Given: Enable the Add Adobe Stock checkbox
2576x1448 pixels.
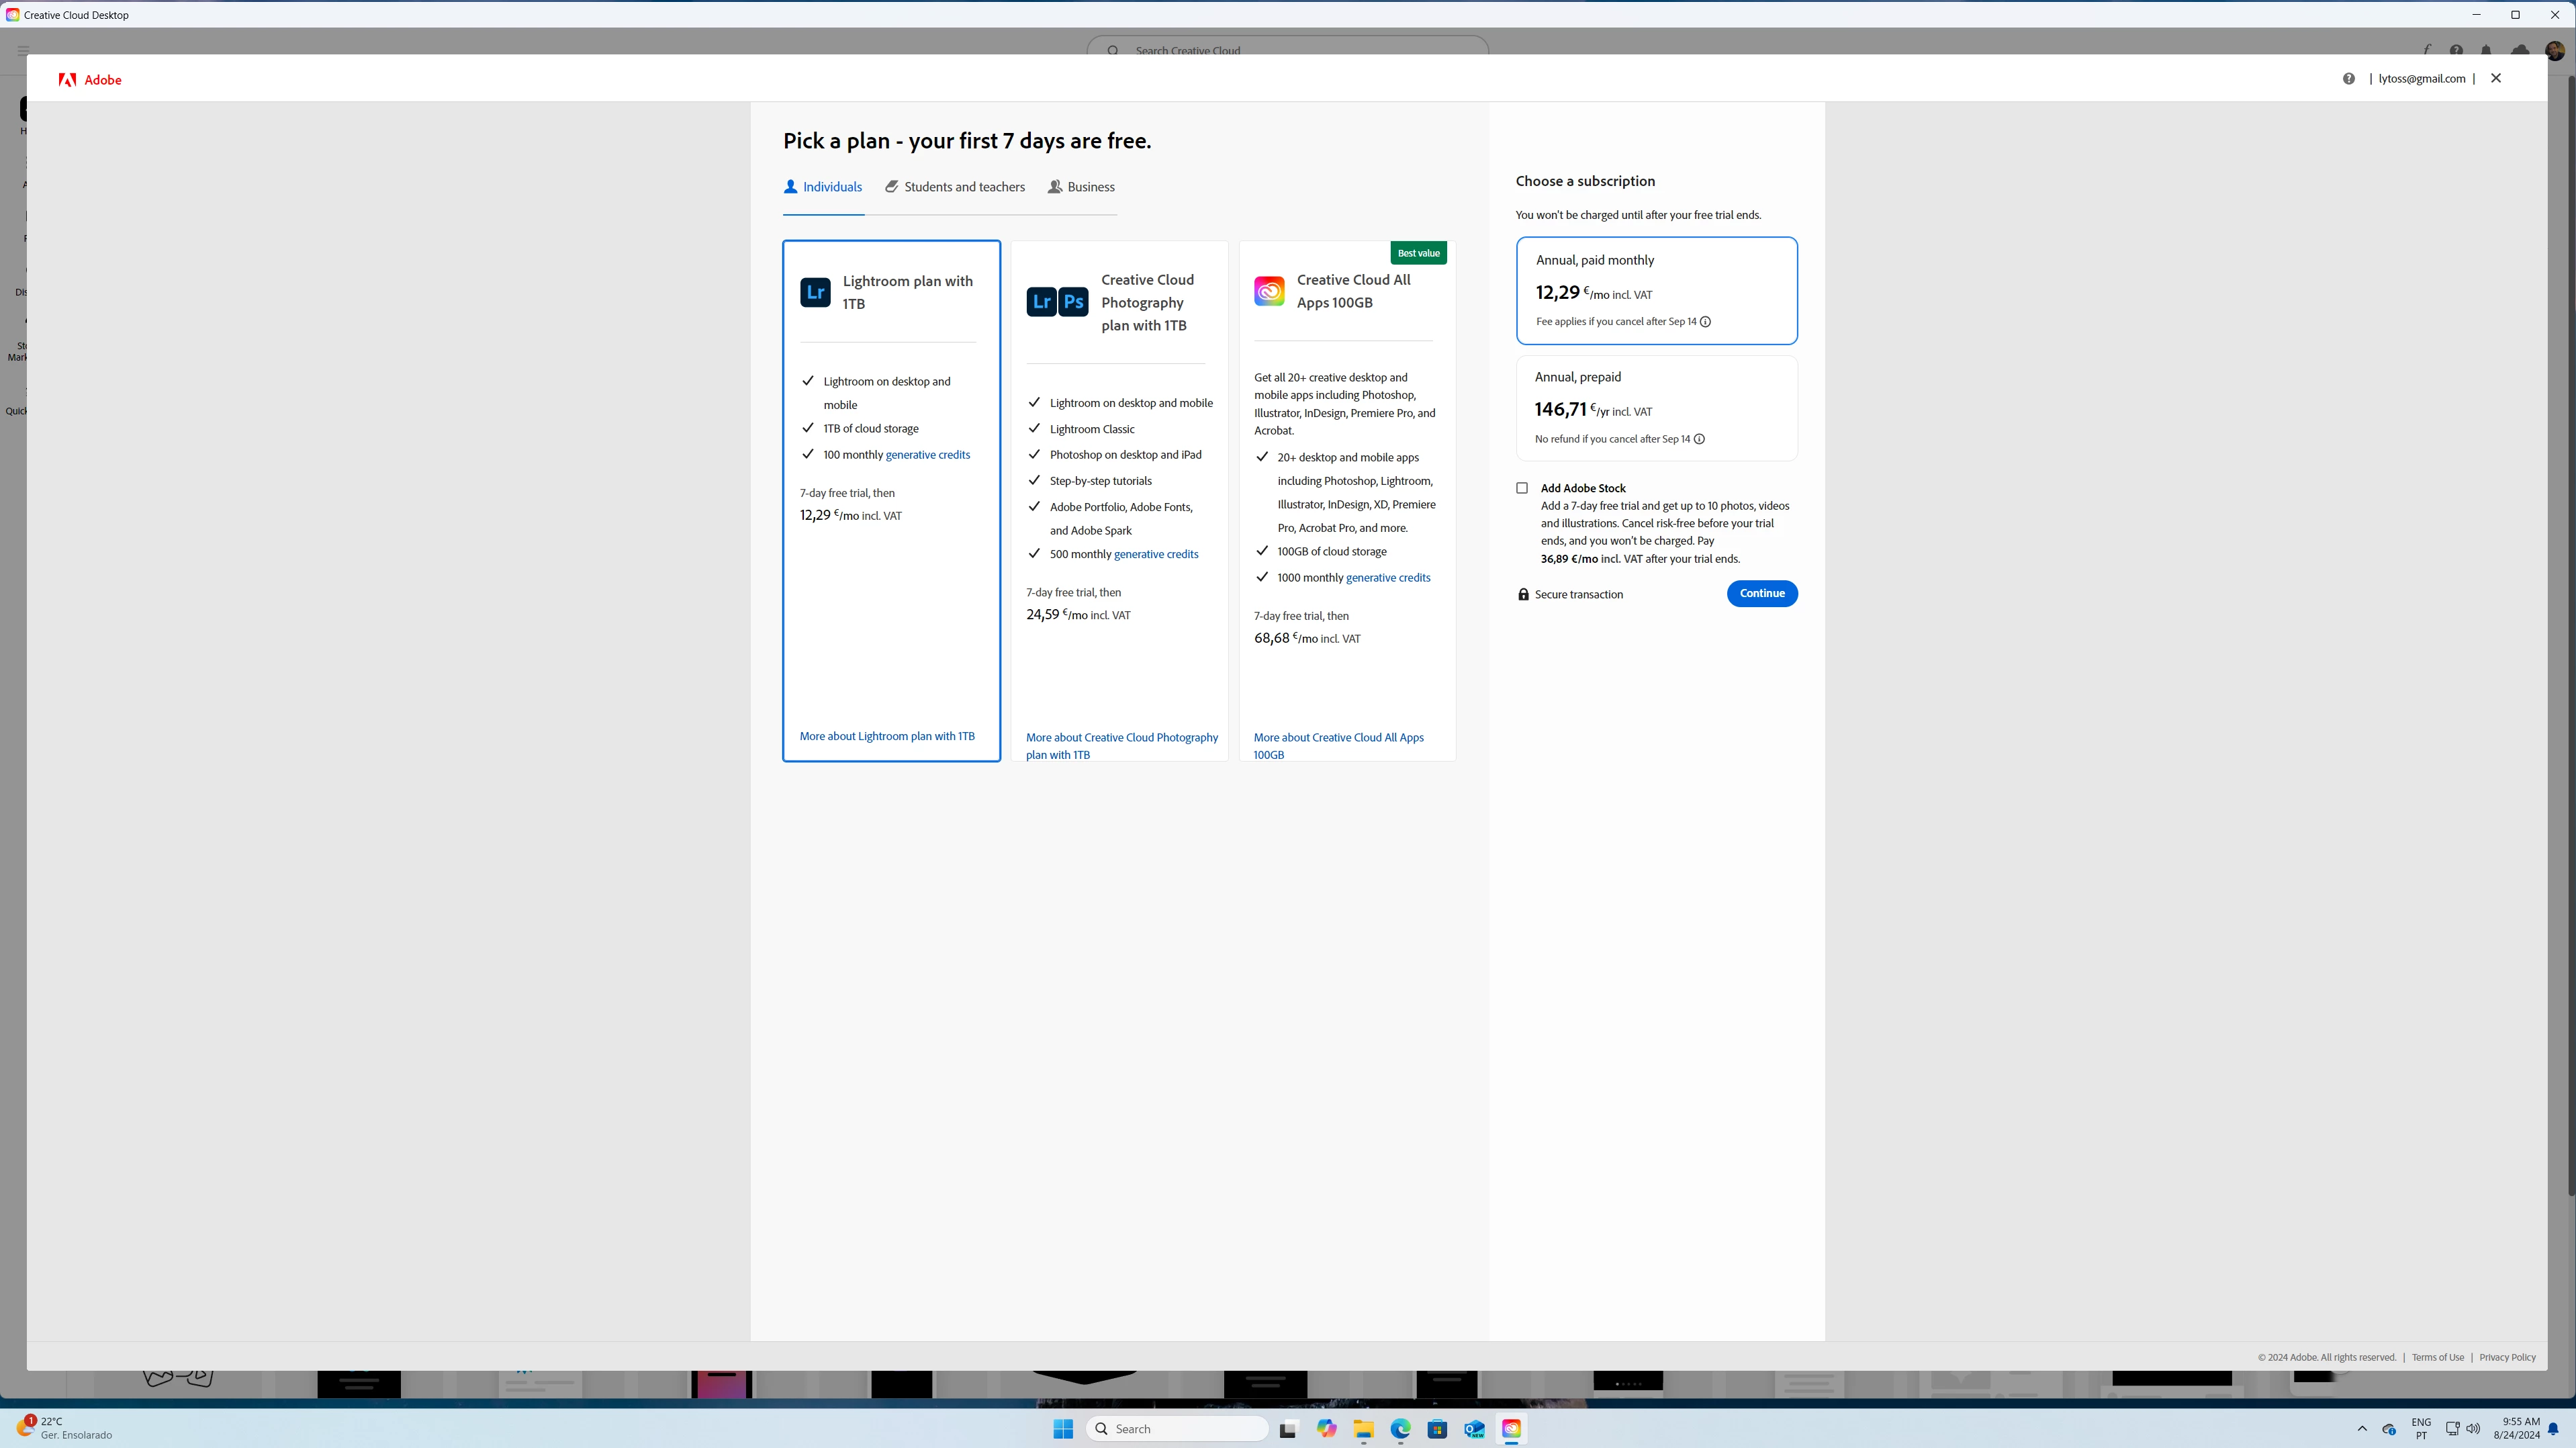Looking at the screenshot, I should [1522, 488].
